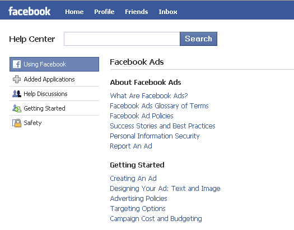294x230 pixels.
Task: Open the Report An Ad link
Action: 131,146
